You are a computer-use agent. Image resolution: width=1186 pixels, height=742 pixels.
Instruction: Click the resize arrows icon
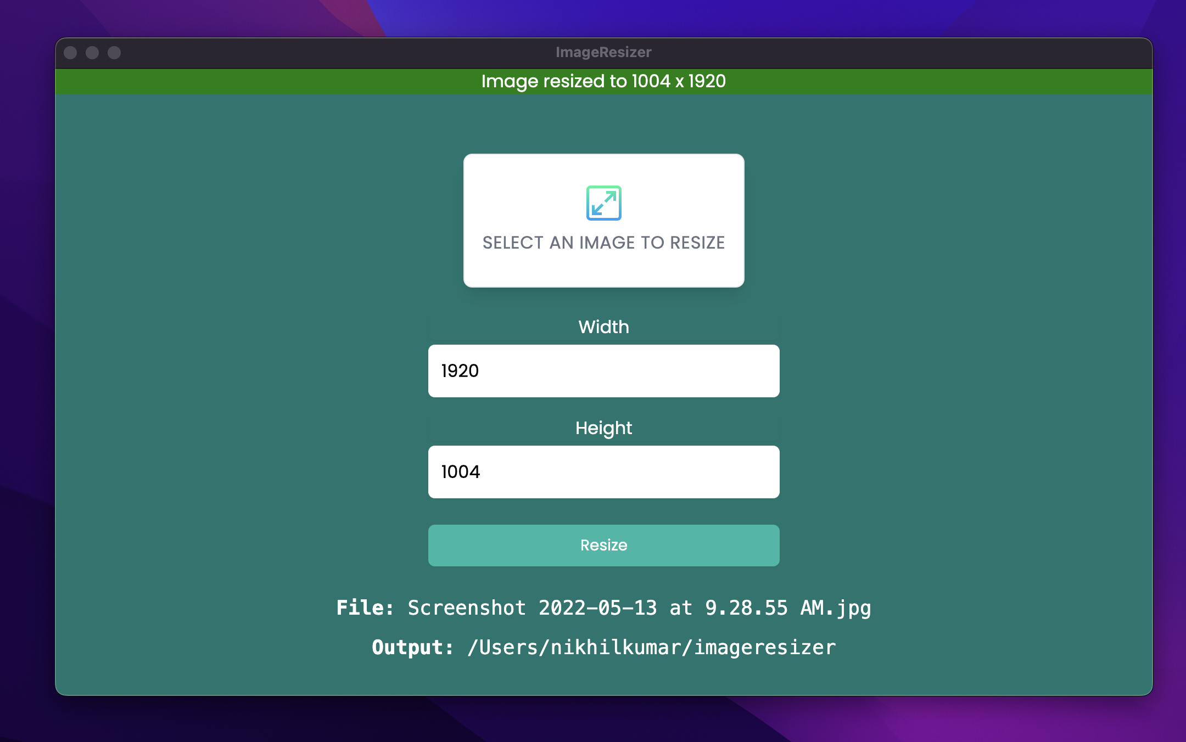pos(603,203)
